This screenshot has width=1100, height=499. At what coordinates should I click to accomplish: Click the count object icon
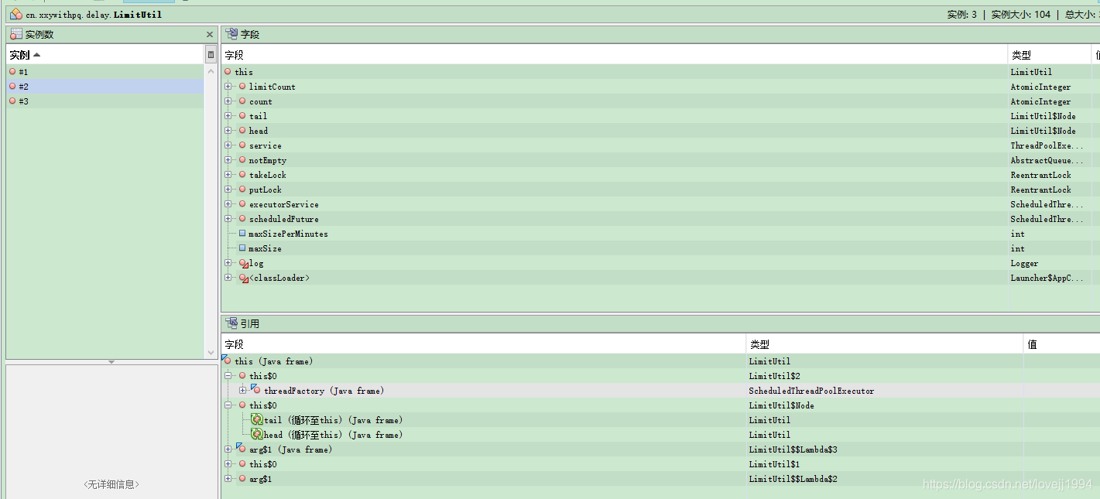(242, 101)
